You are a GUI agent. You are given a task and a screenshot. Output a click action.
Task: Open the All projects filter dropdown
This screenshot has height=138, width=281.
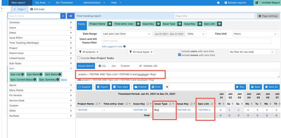click(x=89, y=52)
